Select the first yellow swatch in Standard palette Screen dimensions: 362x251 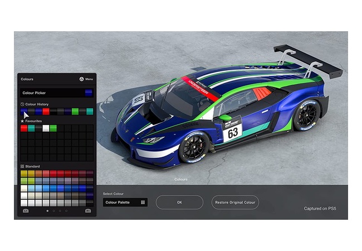(24, 173)
